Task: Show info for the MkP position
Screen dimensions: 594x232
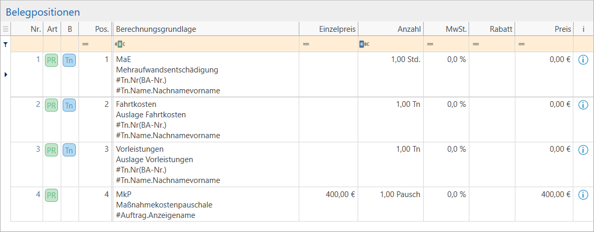Action: click(583, 195)
